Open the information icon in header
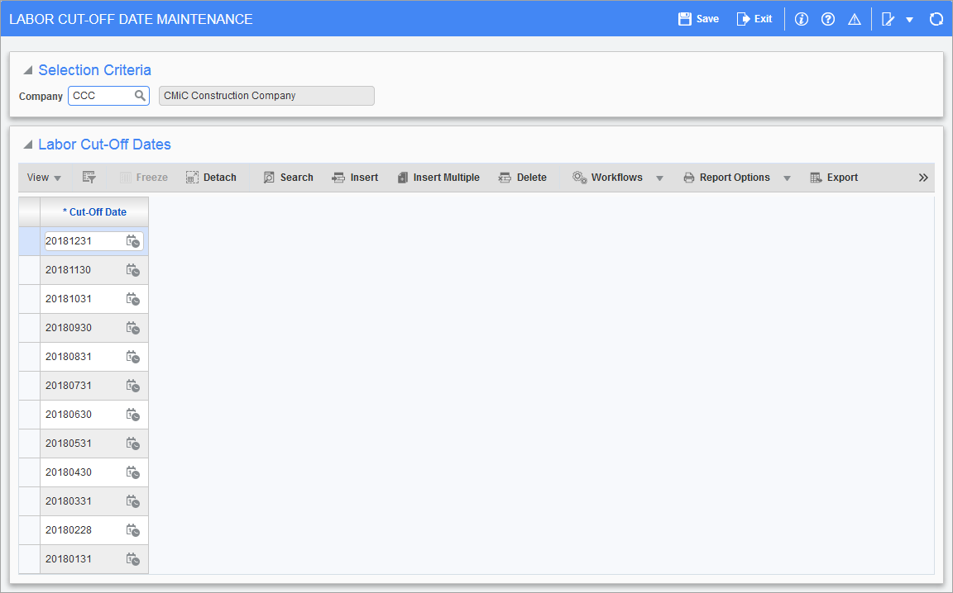 (801, 19)
